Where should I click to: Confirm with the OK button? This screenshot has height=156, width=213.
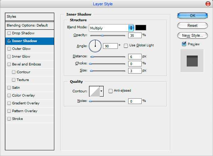[192, 16]
